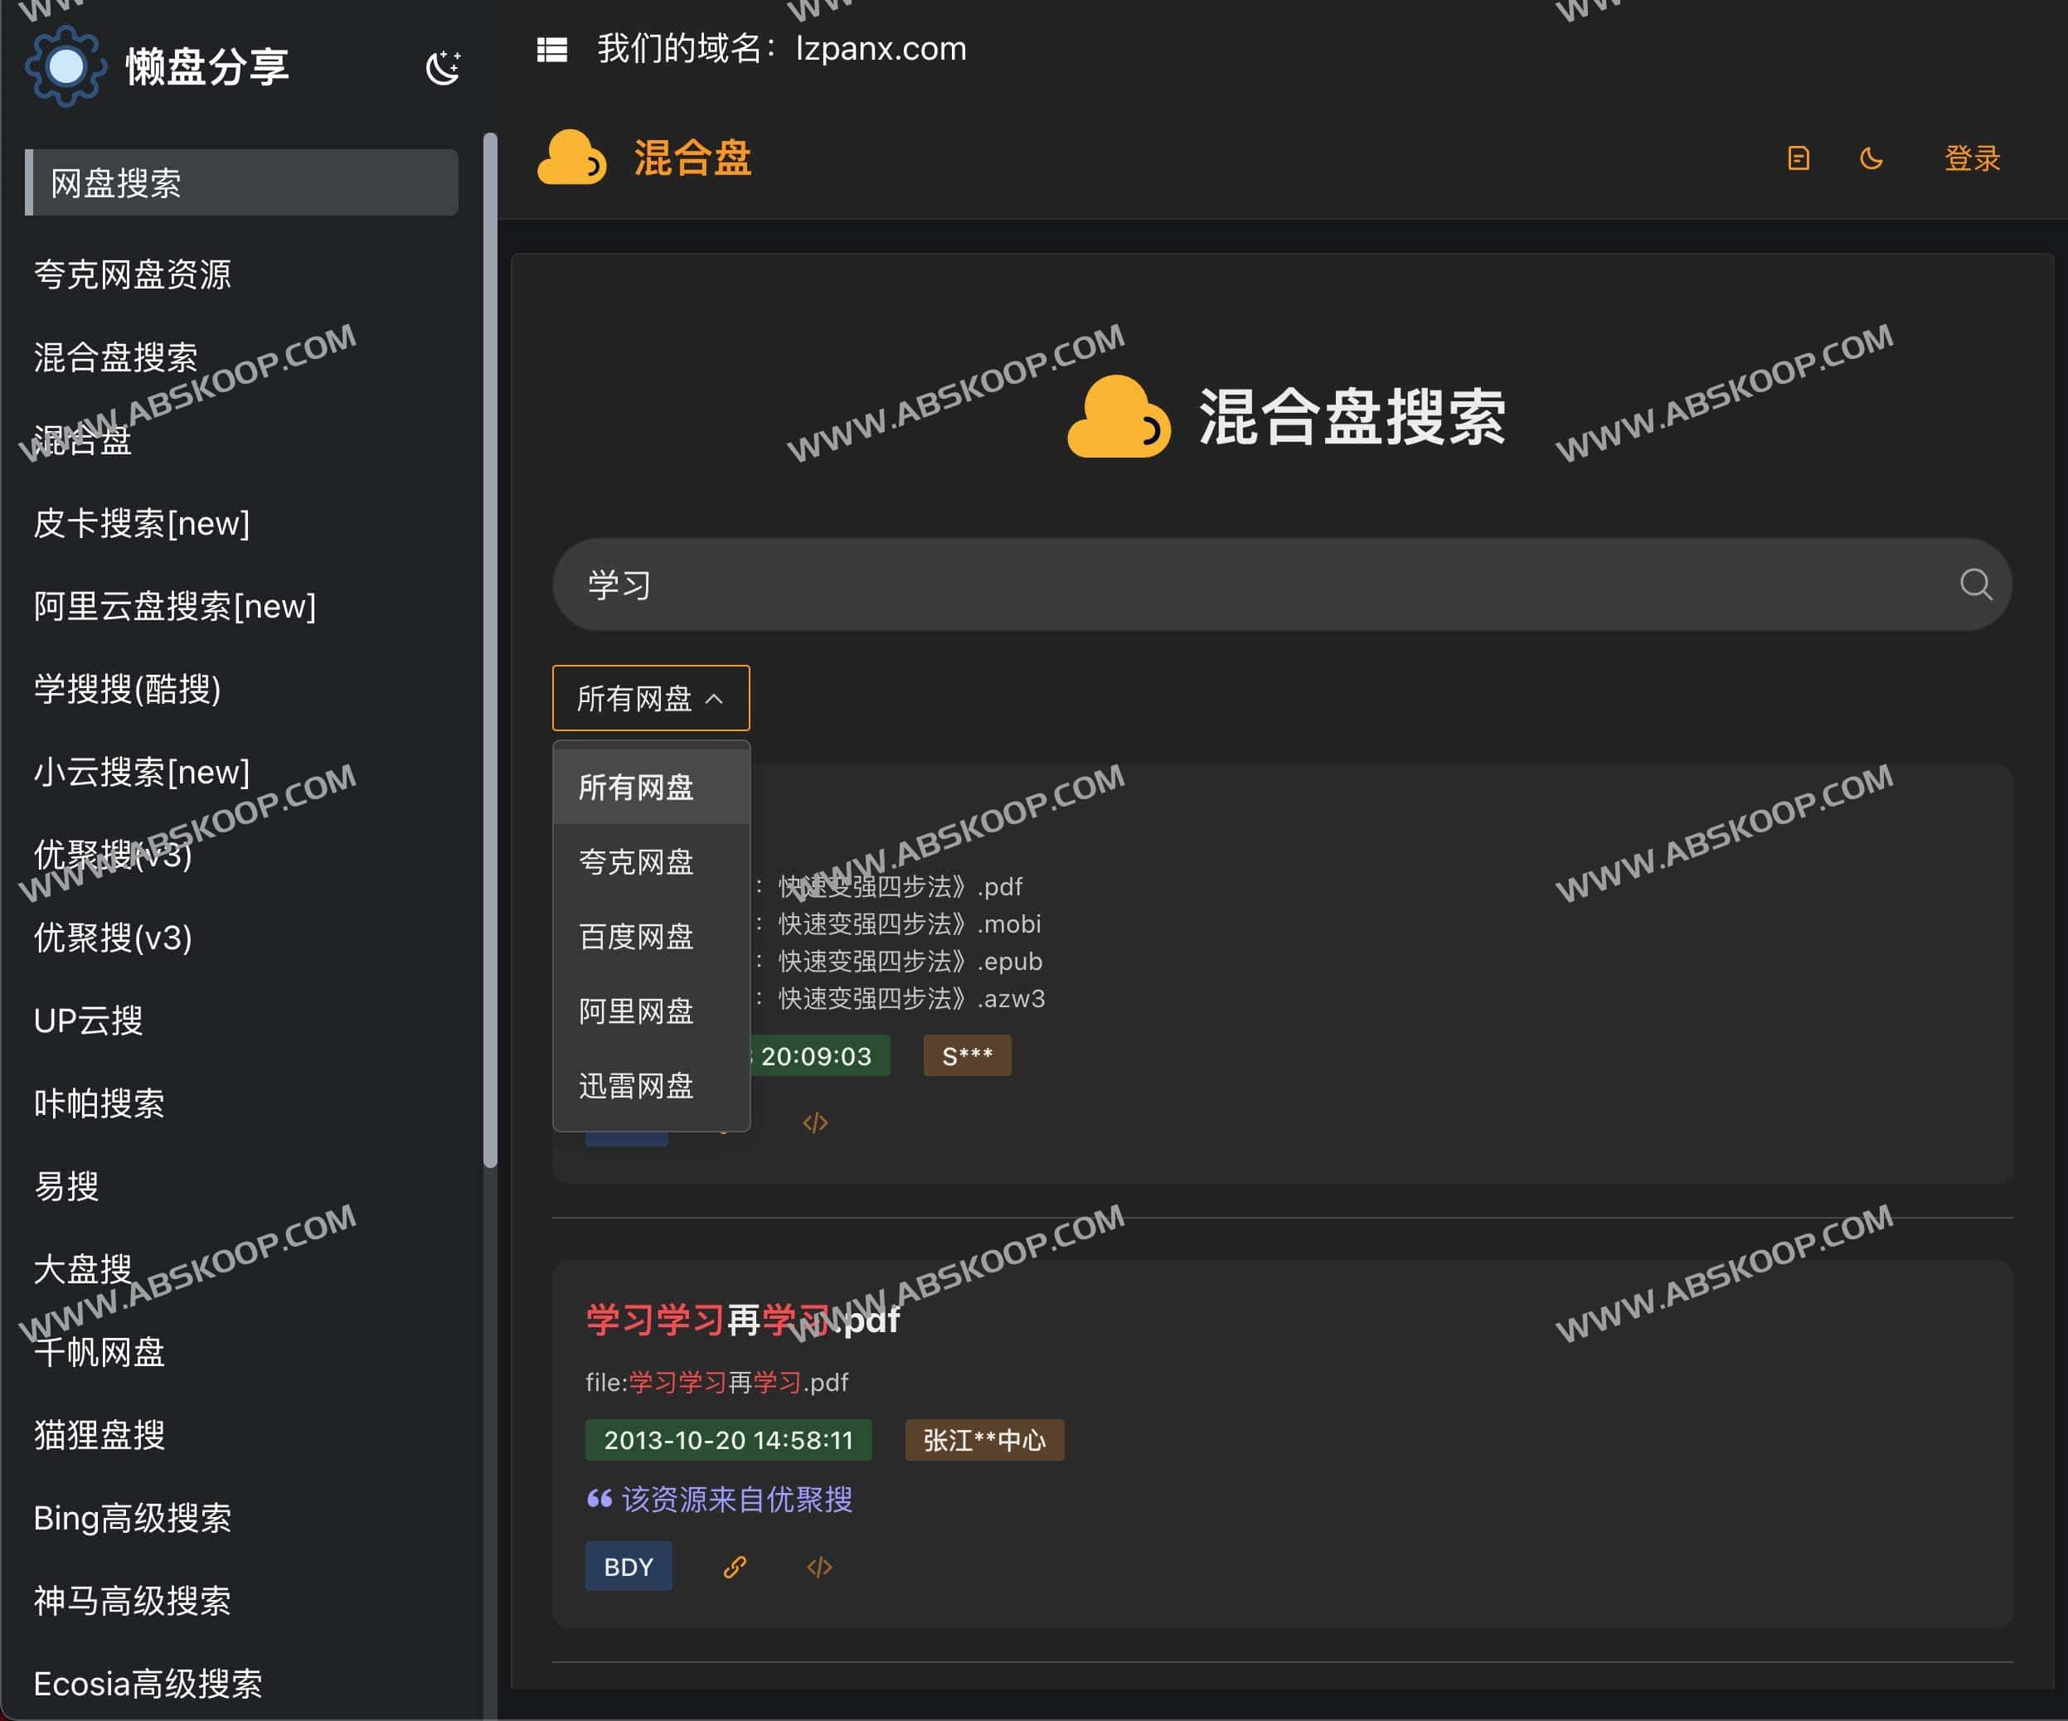2068x1721 pixels.
Task: Select 百度网盘 from the network disk dropdown
Action: tap(636, 936)
